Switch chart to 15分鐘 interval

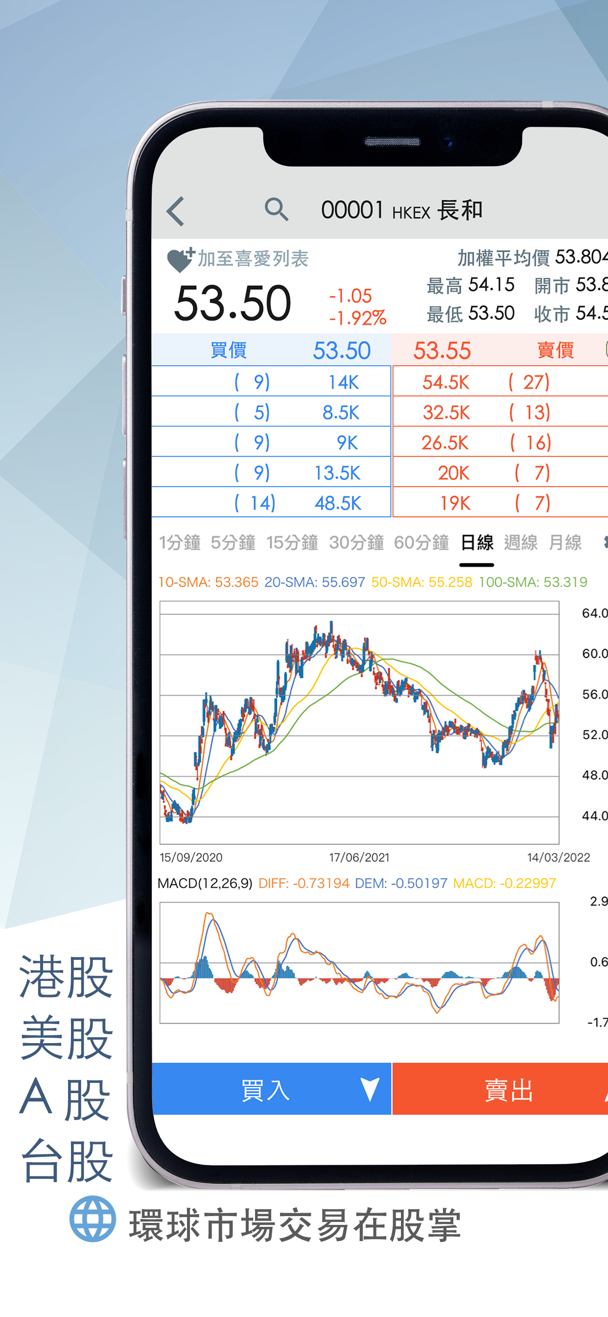pos(292,542)
